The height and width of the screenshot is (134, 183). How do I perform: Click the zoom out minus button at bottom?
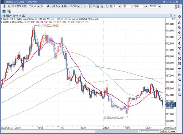(165, 131)
